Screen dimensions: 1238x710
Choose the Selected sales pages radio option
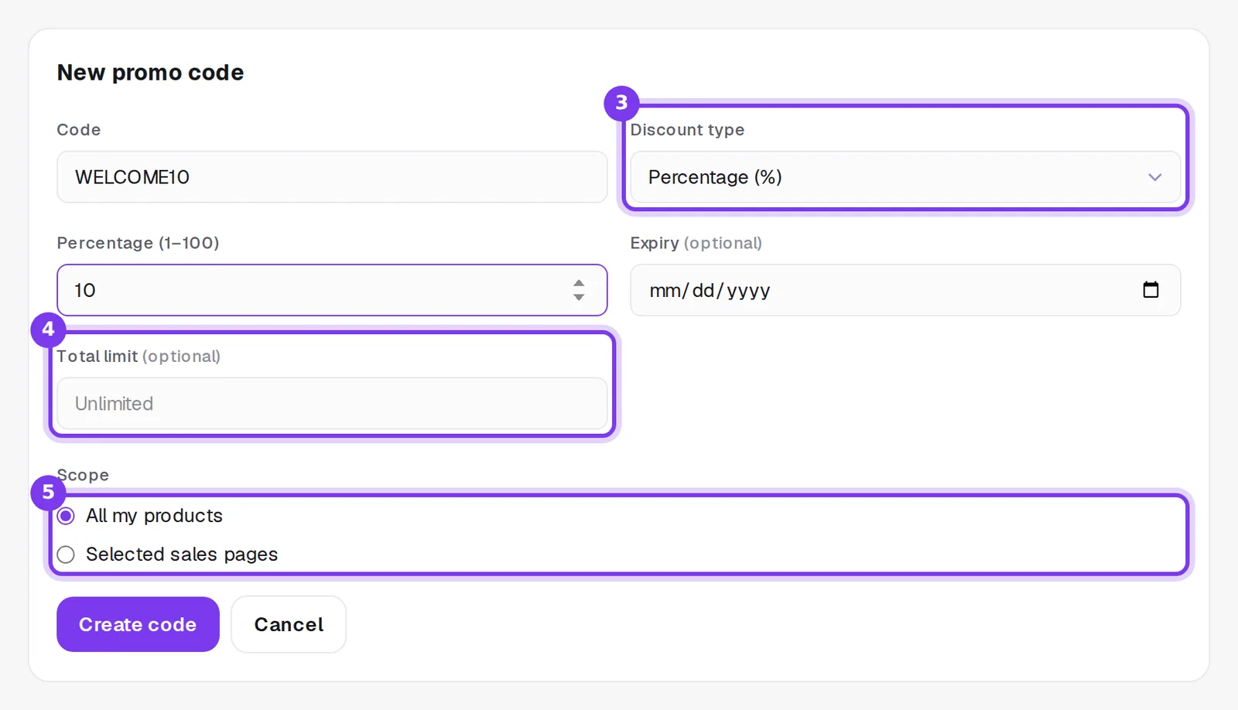[x=66, y=555]
